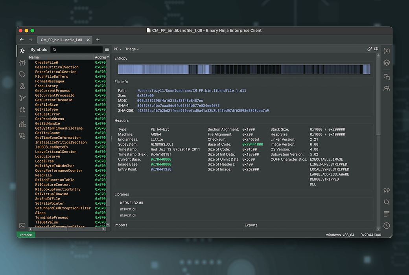The image size is (409, 275).
Task: Toggle view sync link icon
Action: click(x=369, y=49)
